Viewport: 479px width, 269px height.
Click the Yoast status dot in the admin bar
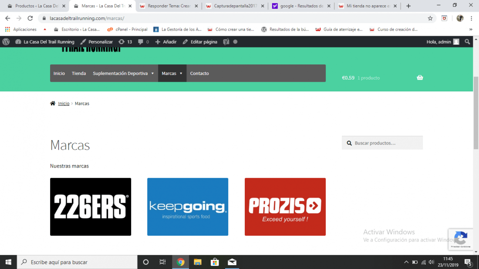(235, 42)
